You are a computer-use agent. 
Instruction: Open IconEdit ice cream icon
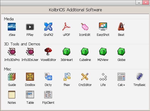point(85,27)
